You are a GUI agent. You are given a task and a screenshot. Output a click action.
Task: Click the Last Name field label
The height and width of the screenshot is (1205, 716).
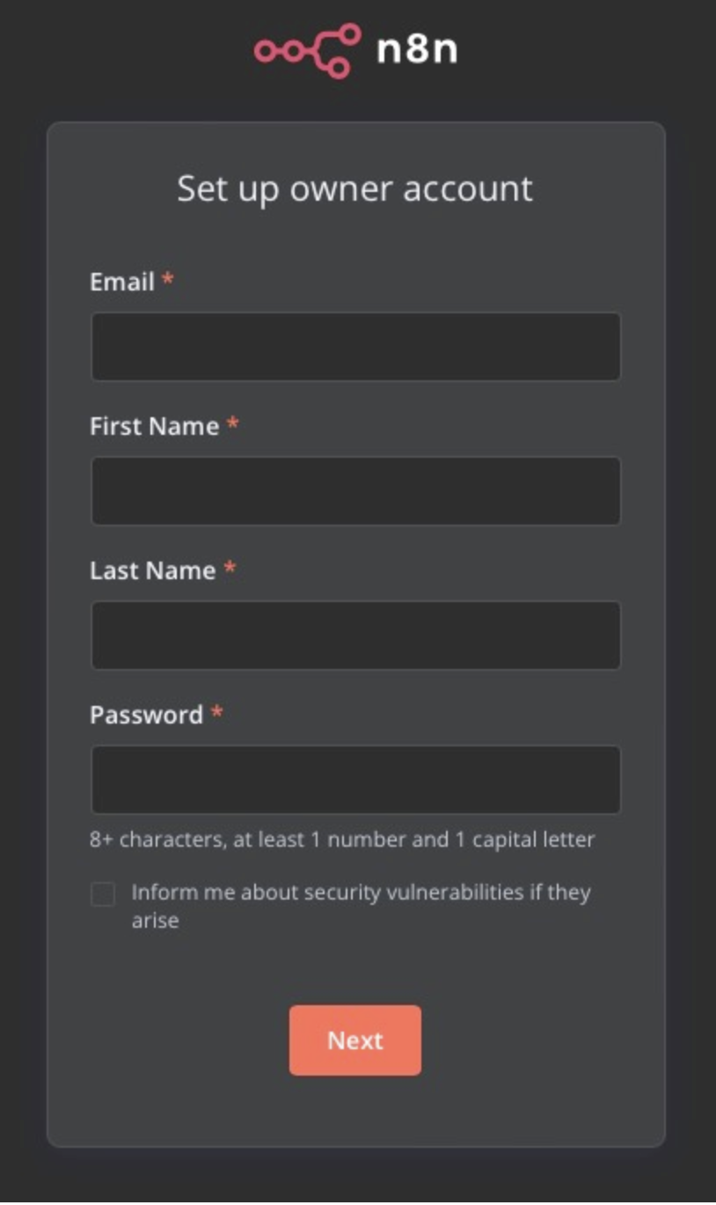pos(152,570)
